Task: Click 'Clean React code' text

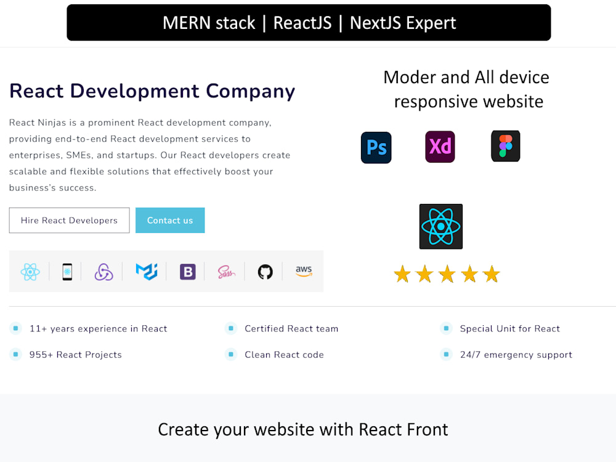Action: [285, 355]
